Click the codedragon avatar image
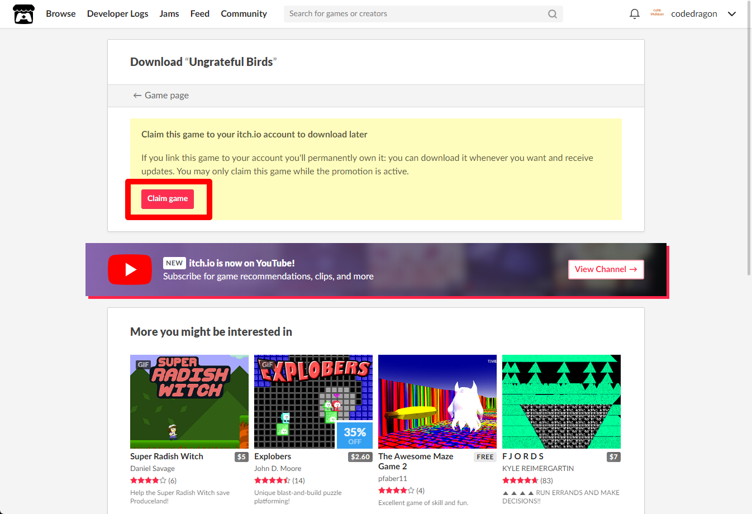Viewport: 752px width, 514px height. (x=657, y=13)
